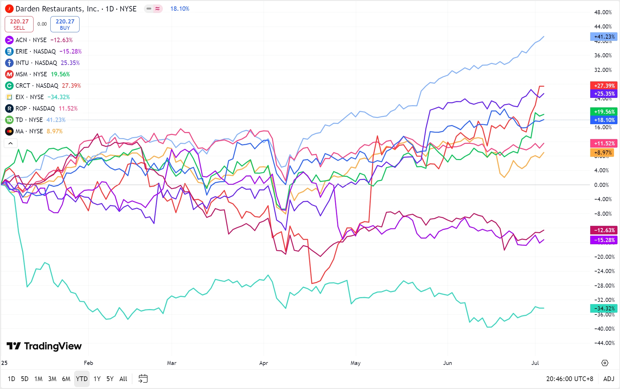The image size is (620, 389).
Task: Select the YTD time range
Action: pyautogui.click(x=82, y=379)
